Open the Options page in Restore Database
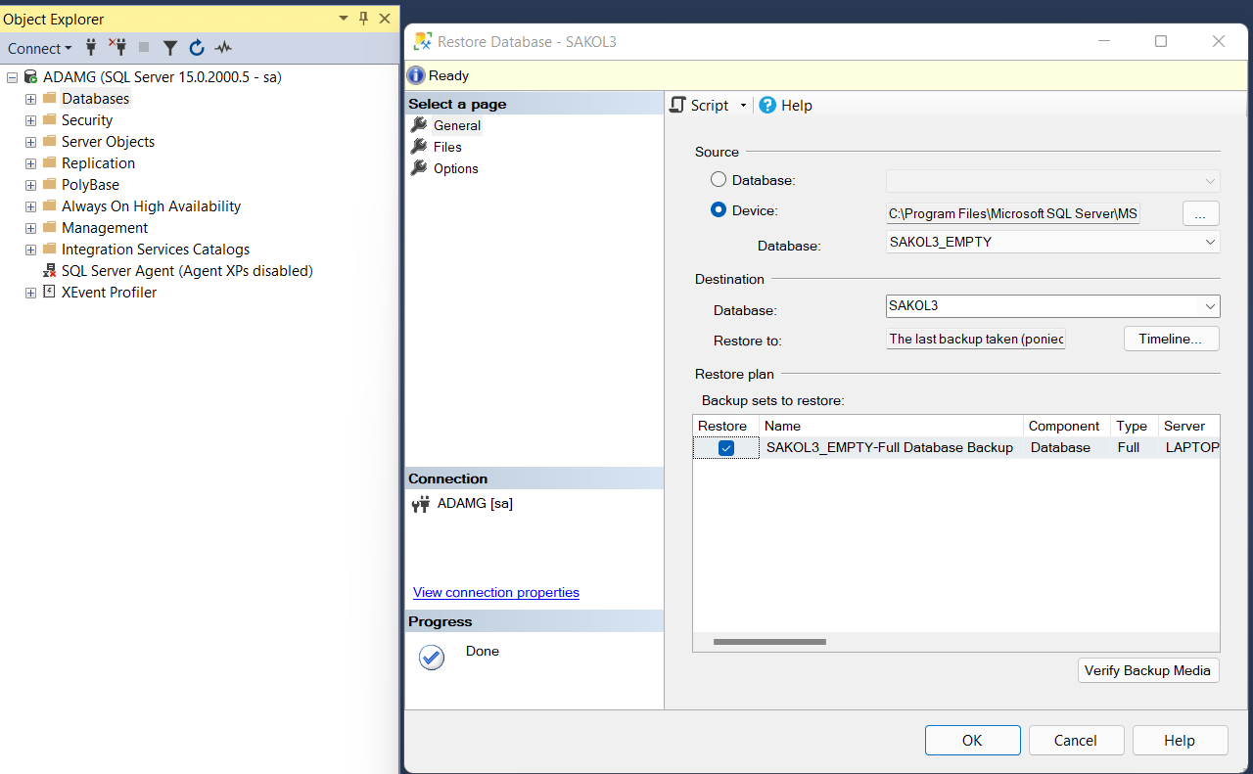 456,168
